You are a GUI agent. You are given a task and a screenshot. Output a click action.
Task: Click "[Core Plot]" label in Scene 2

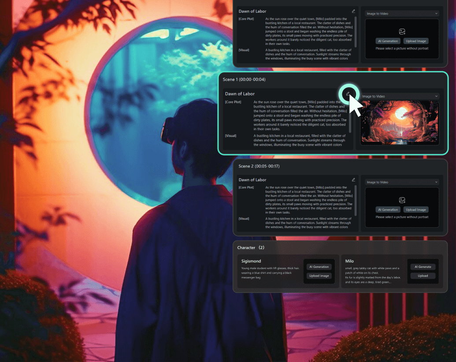pos(246,188)
